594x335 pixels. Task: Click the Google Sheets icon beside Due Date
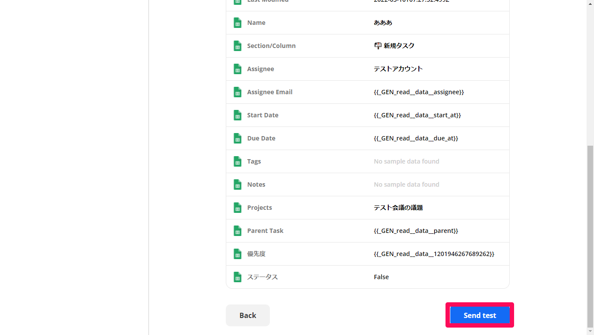point(237,138)
